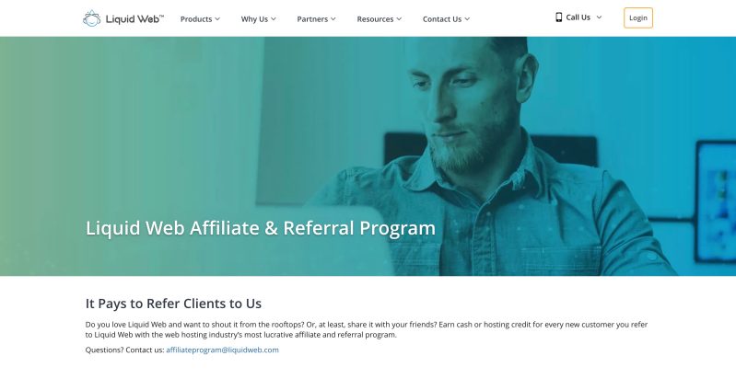This screenshot has height=390, width=736.
Task: Select the Resources menu item
Action: click(375, 19)
